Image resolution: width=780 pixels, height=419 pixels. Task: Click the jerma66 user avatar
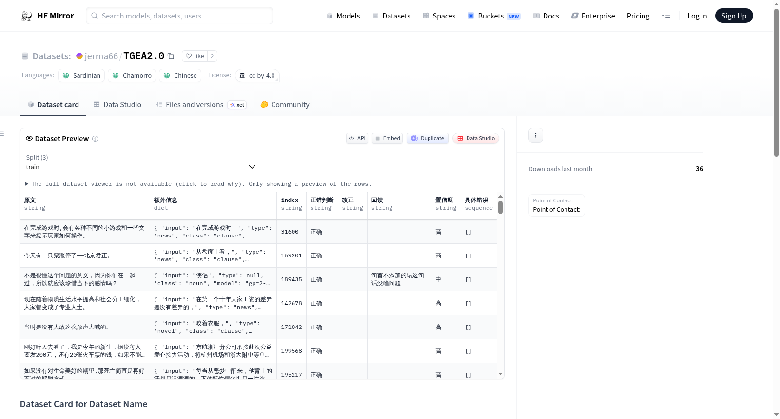tap(79, 56)
